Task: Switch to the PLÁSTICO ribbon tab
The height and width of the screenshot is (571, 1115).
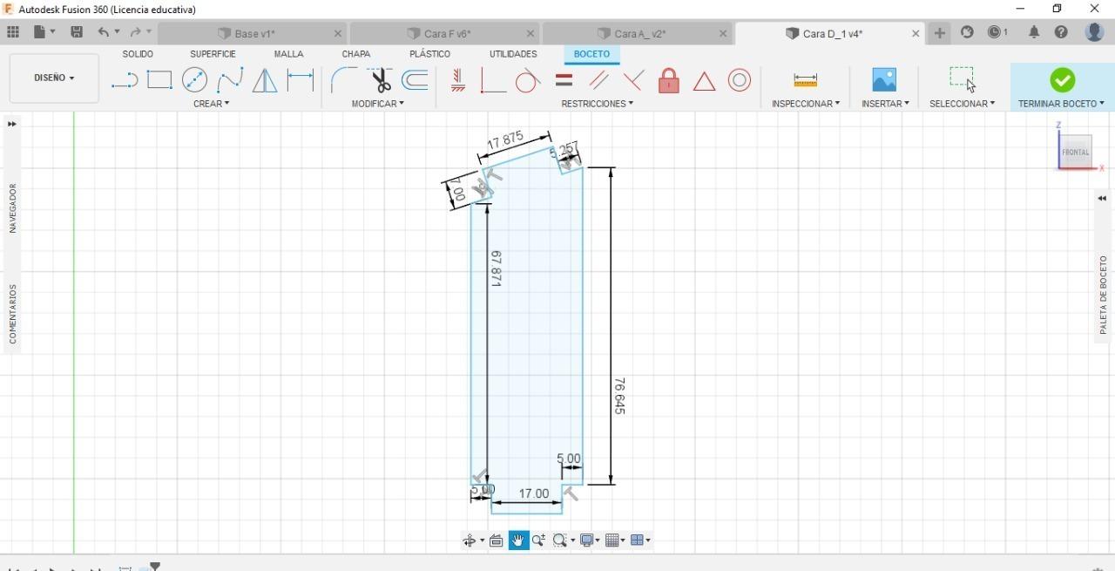Action: tap(429, 54)
